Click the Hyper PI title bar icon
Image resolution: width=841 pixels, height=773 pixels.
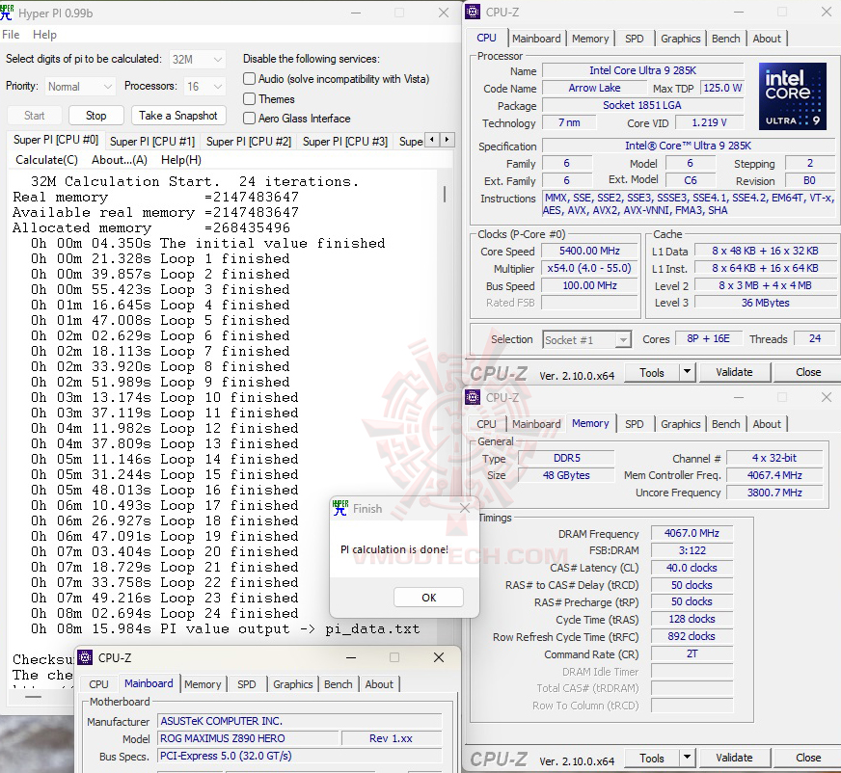[7, 12]
